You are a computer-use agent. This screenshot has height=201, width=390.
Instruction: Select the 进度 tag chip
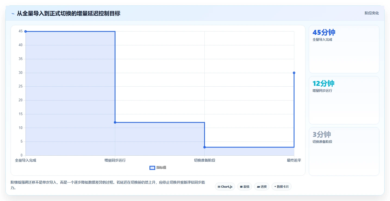[x=262, y=187]
